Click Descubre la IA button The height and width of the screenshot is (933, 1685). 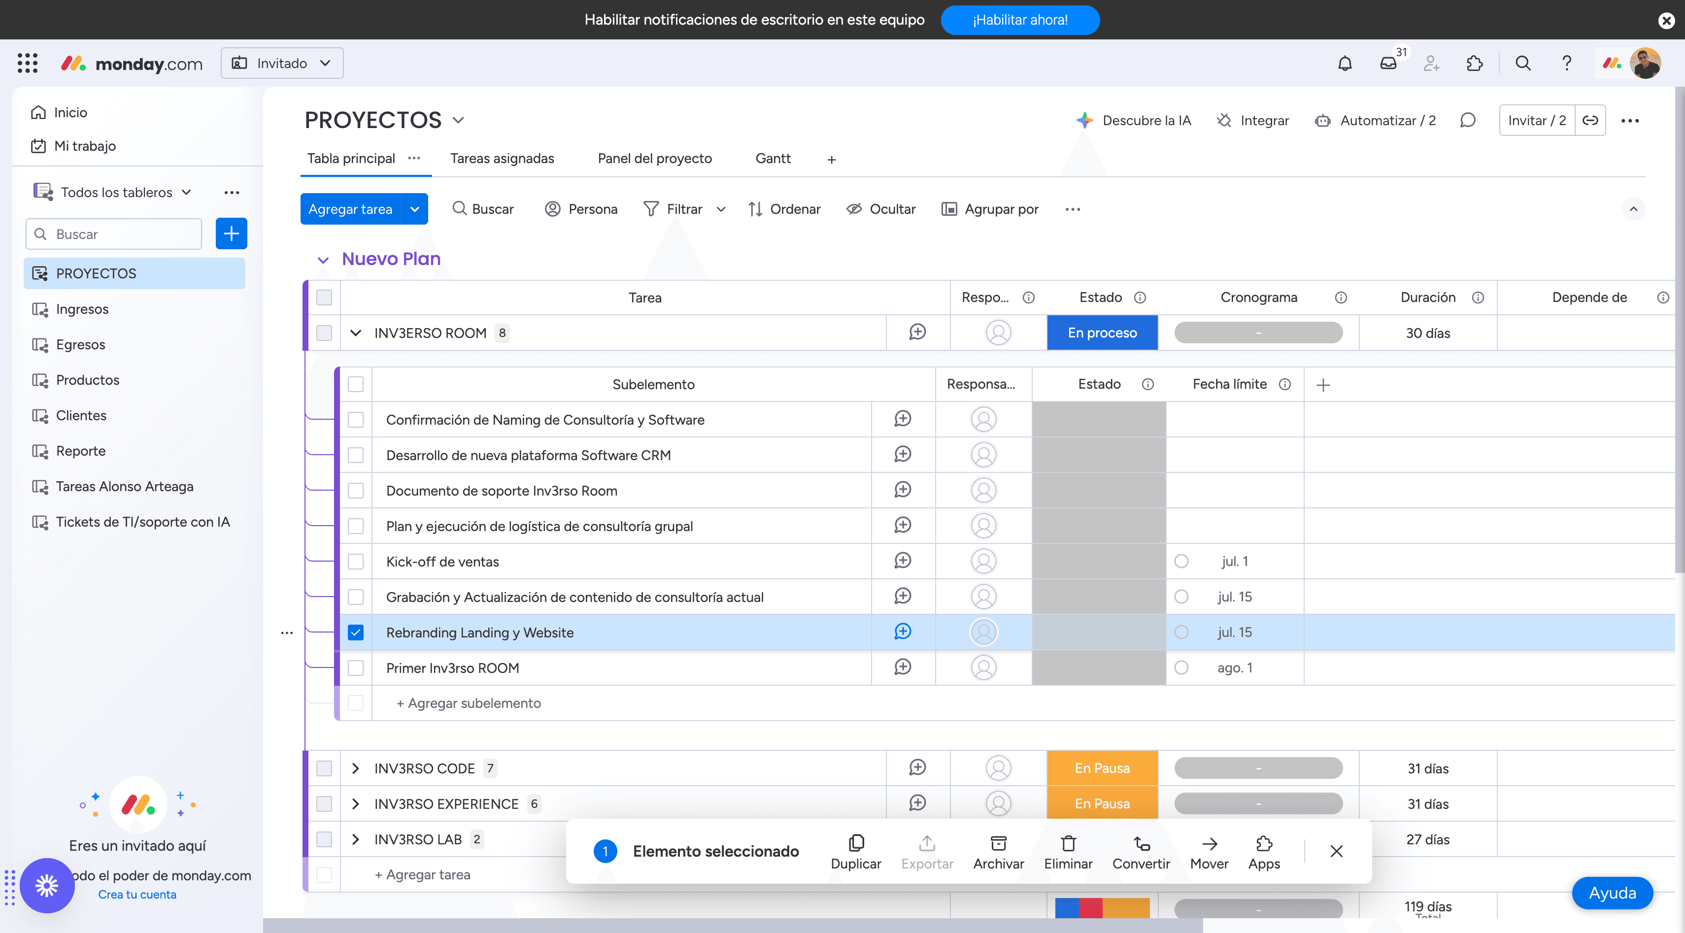[1134, 120]
